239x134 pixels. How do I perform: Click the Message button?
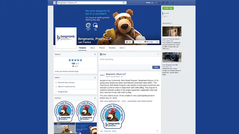(x=149, y=42)
